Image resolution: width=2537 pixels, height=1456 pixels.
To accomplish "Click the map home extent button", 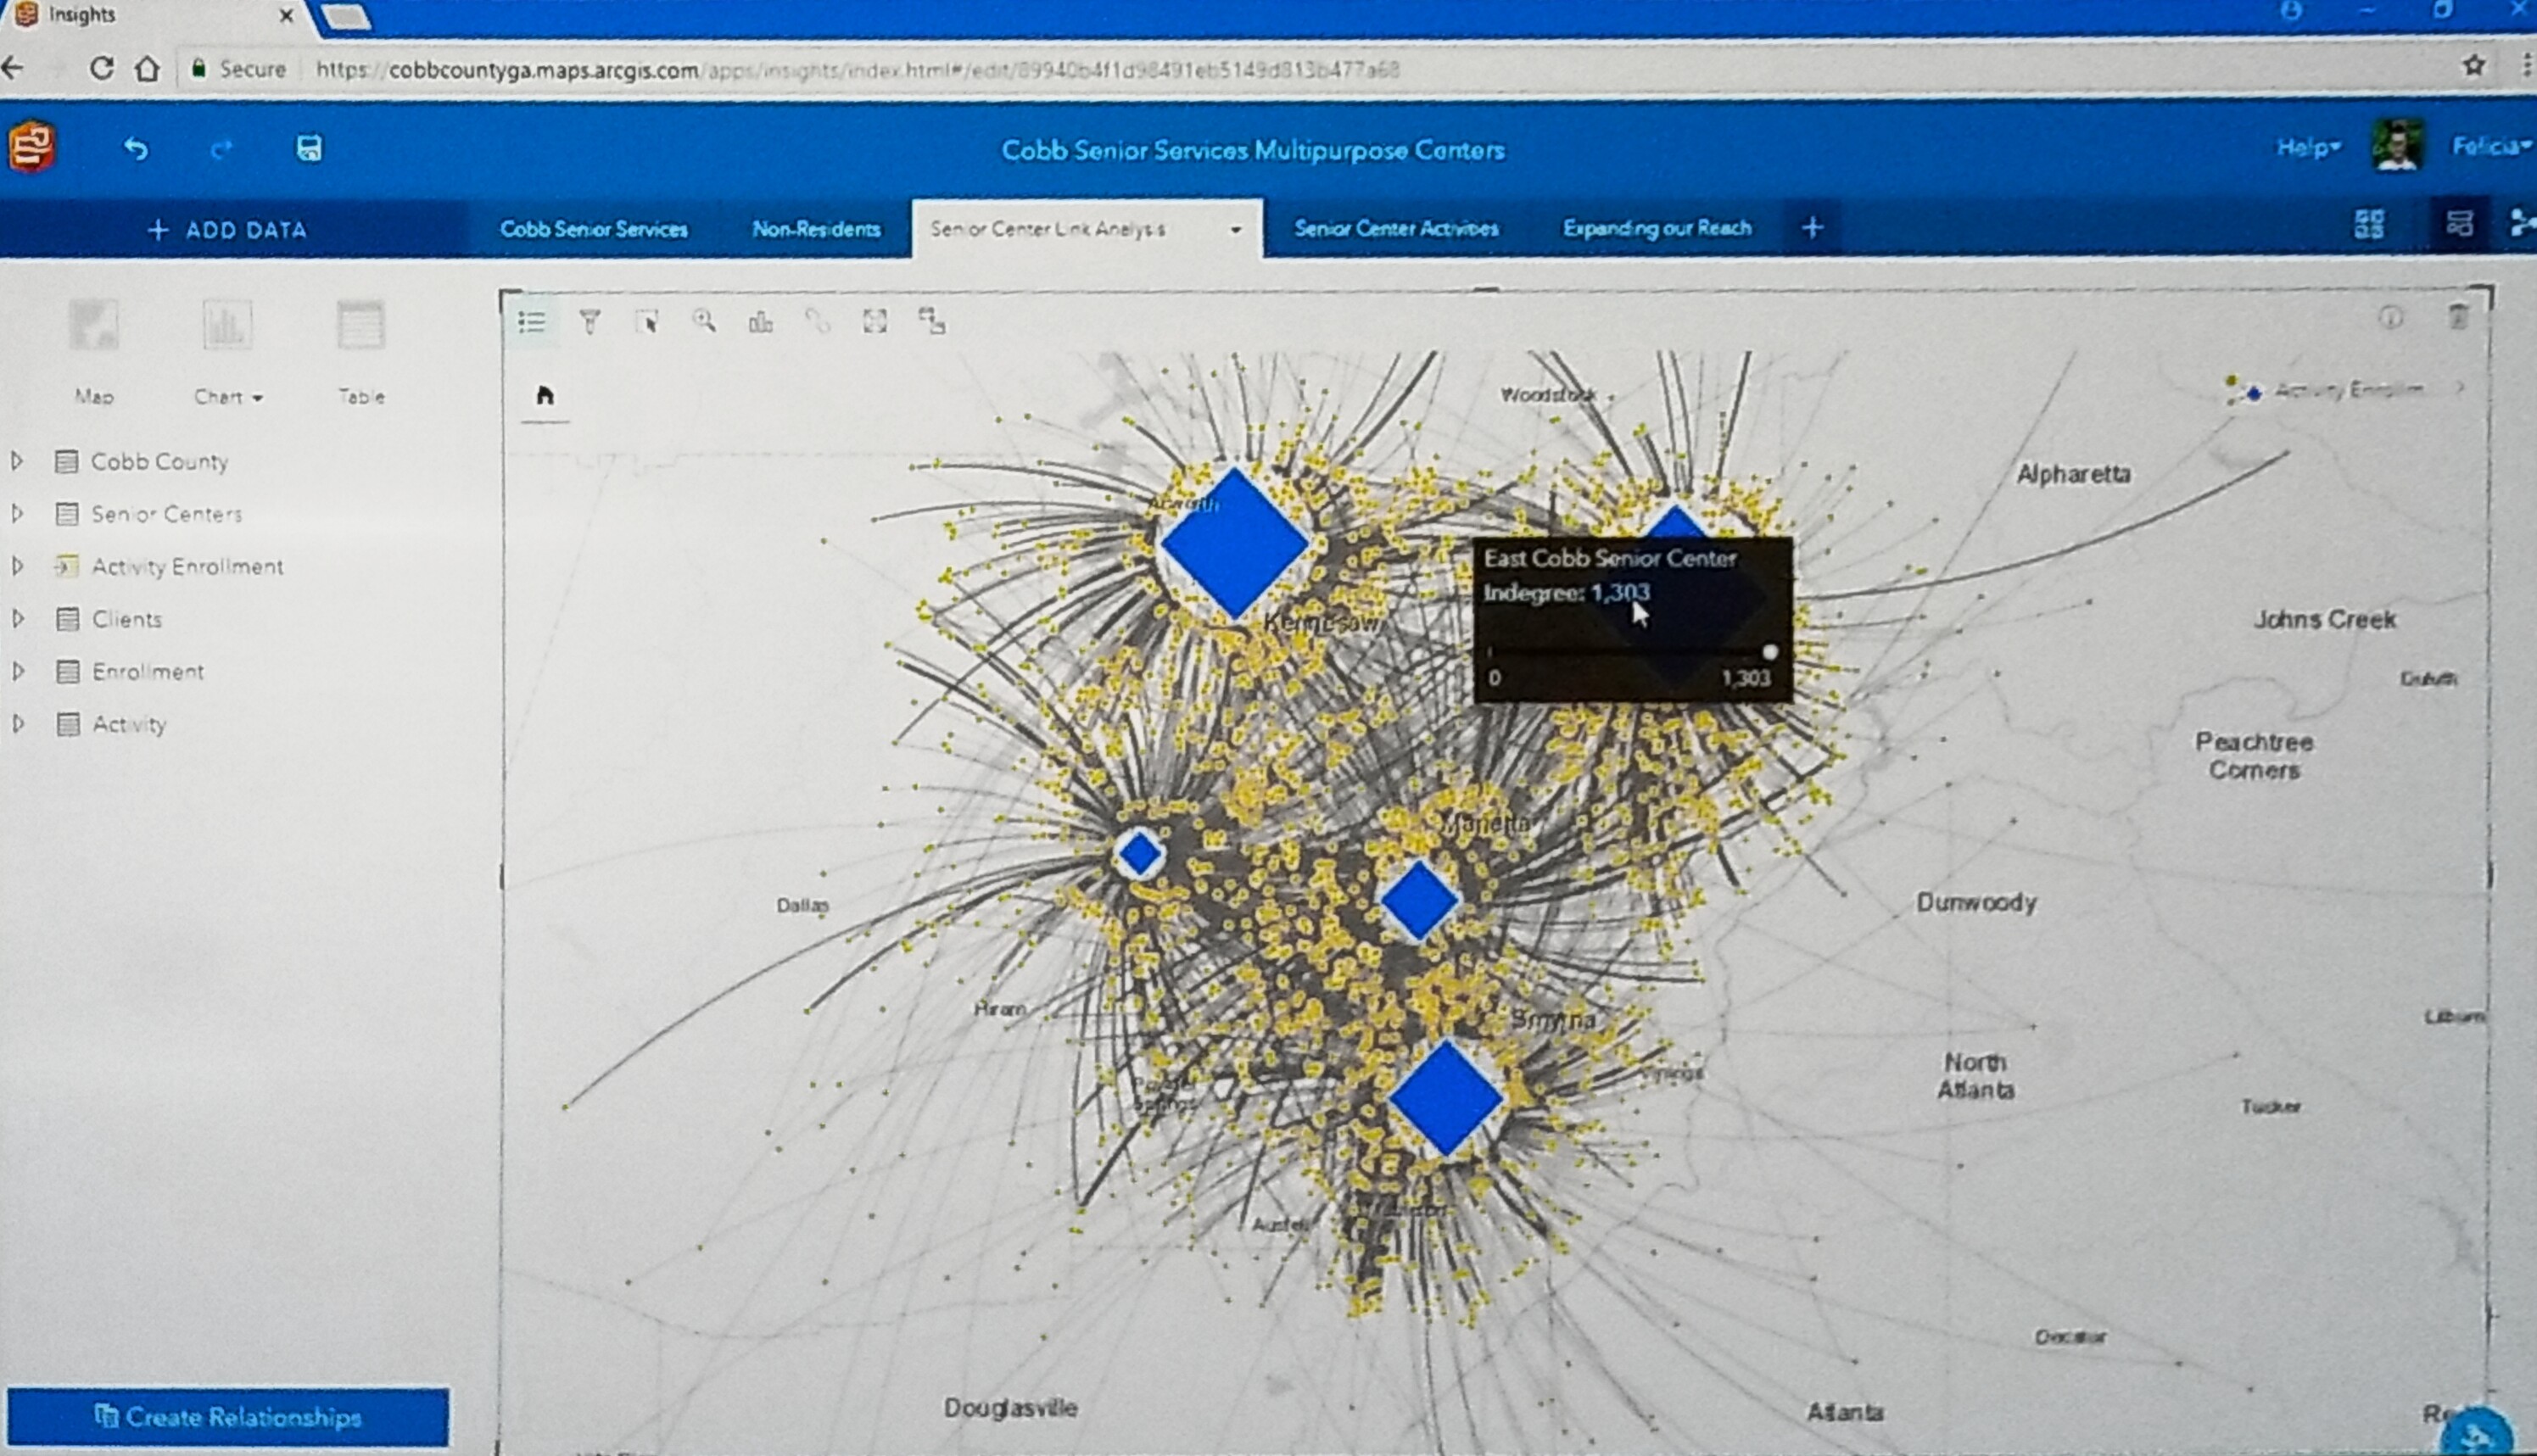I will click(x=545, y=396).
